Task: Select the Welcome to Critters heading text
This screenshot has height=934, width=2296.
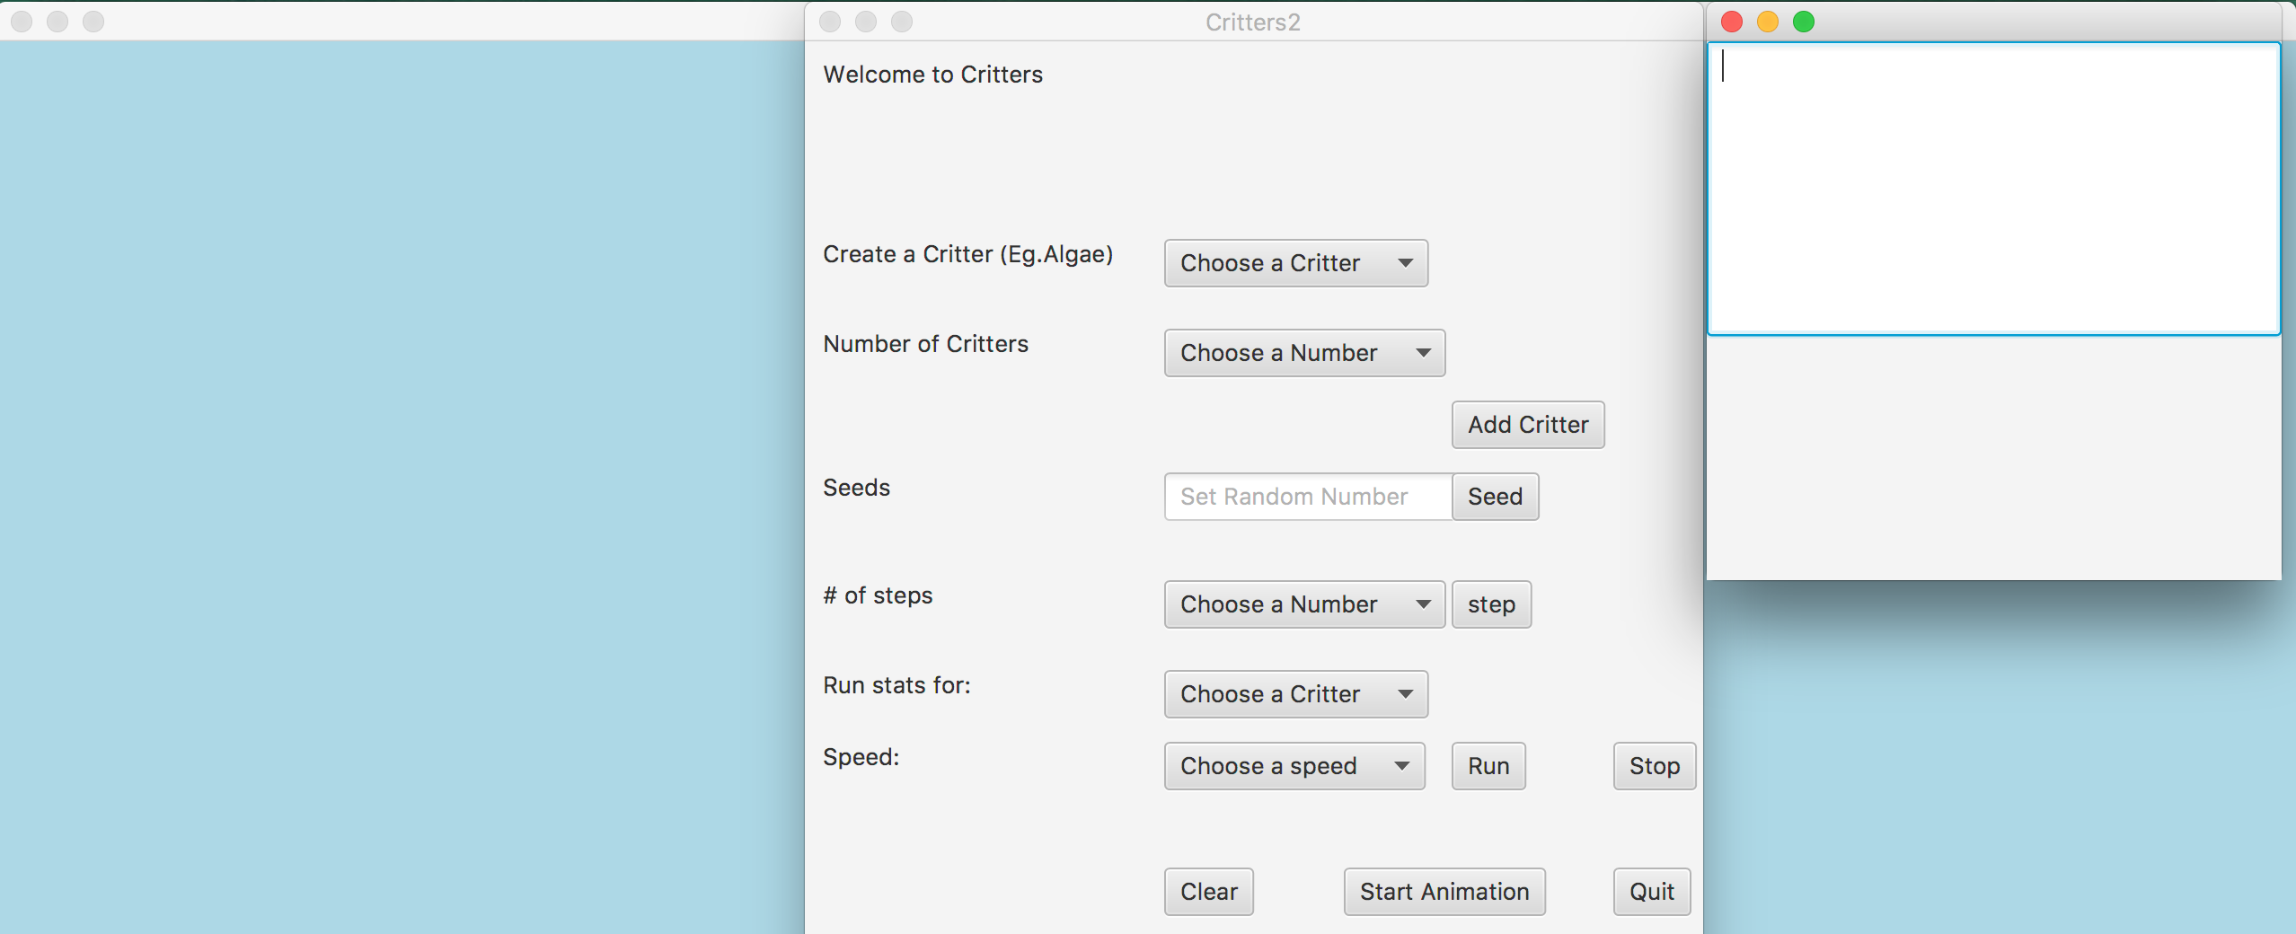Action: 932,74
